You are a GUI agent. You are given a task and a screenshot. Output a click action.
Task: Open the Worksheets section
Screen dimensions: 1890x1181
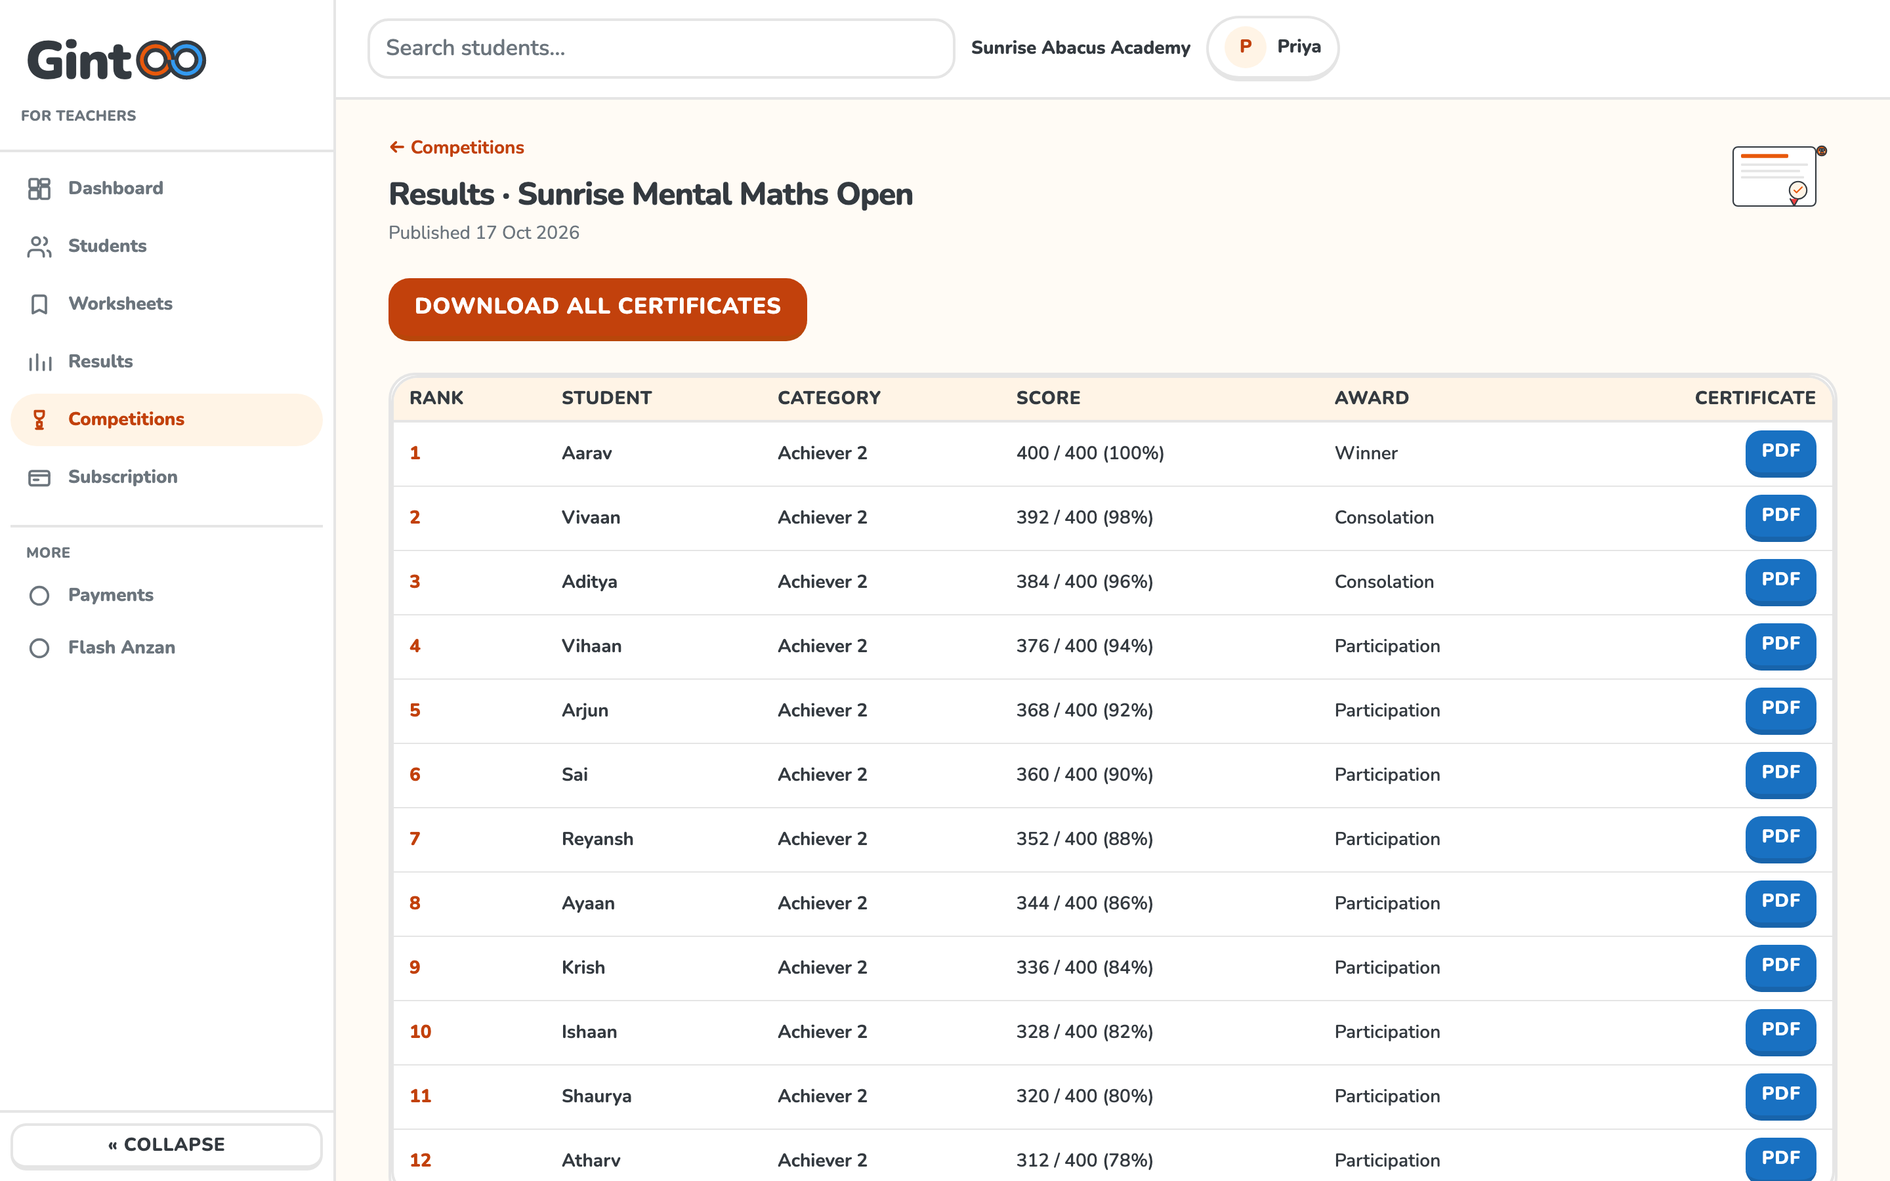166,304
